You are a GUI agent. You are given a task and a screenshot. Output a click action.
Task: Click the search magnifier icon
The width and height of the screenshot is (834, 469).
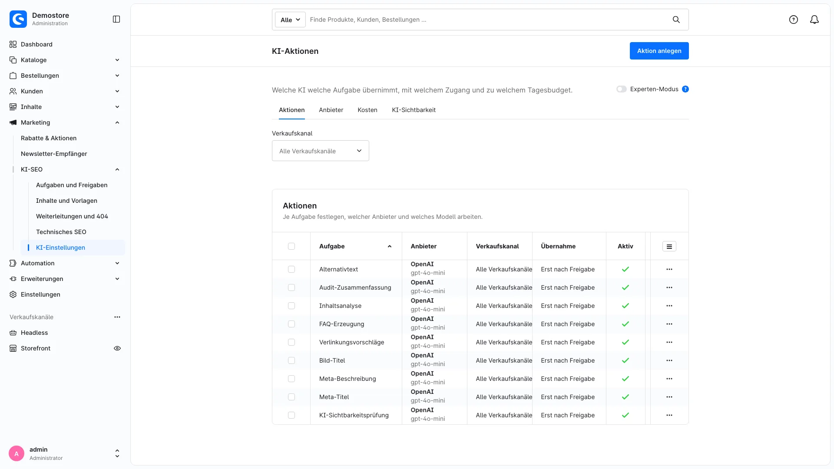(x=676, y=20)
